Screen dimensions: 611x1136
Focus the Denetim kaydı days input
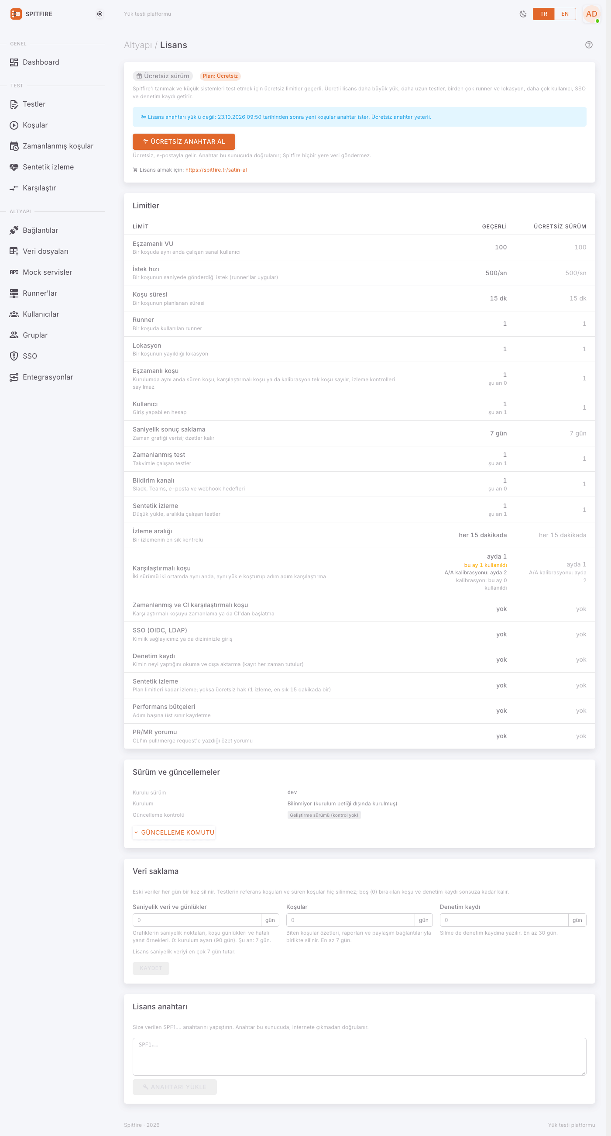pyautogui.click(x=504, y=920)
